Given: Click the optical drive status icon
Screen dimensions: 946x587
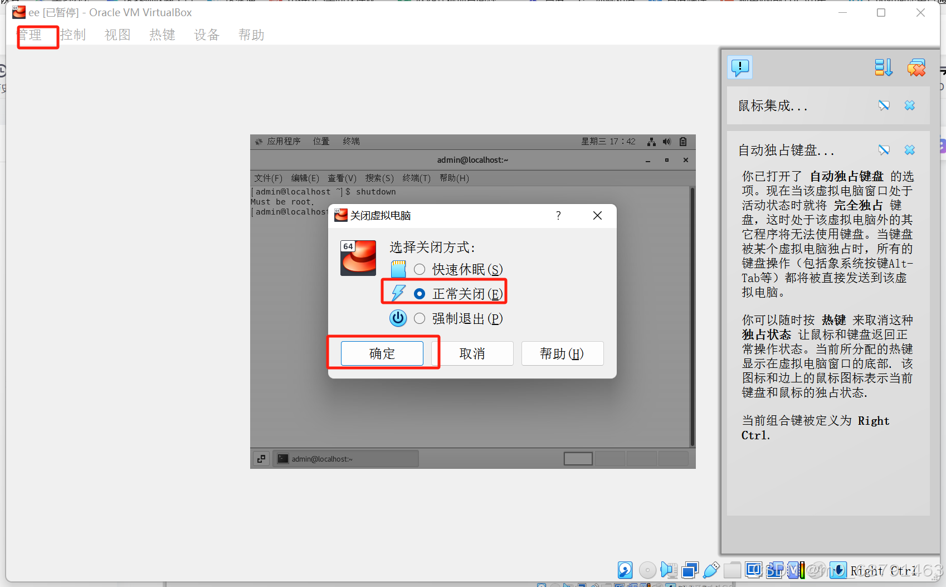Looking at the screenshot, I should 647,570.
